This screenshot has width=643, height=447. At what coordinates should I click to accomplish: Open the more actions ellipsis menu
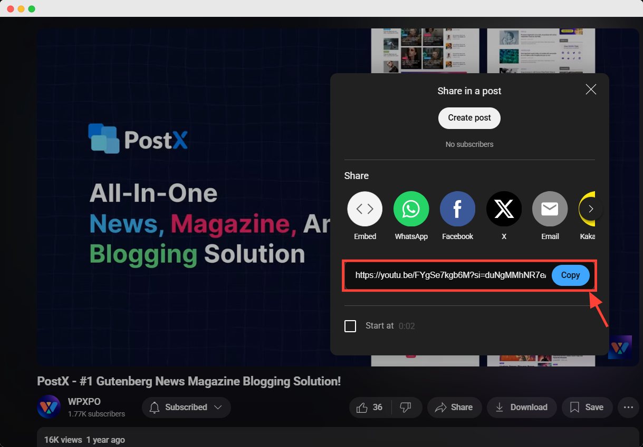pos(628,407)
